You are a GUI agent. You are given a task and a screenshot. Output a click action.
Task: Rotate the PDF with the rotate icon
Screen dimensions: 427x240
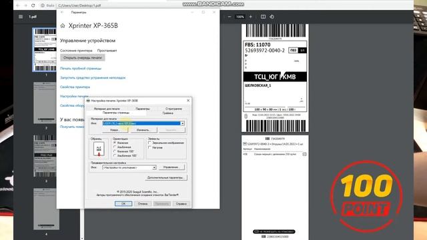tap(272, 17)
